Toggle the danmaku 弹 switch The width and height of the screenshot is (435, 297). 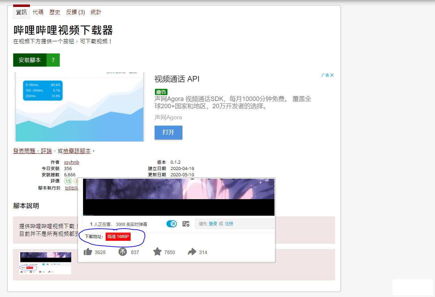[172, 224]
